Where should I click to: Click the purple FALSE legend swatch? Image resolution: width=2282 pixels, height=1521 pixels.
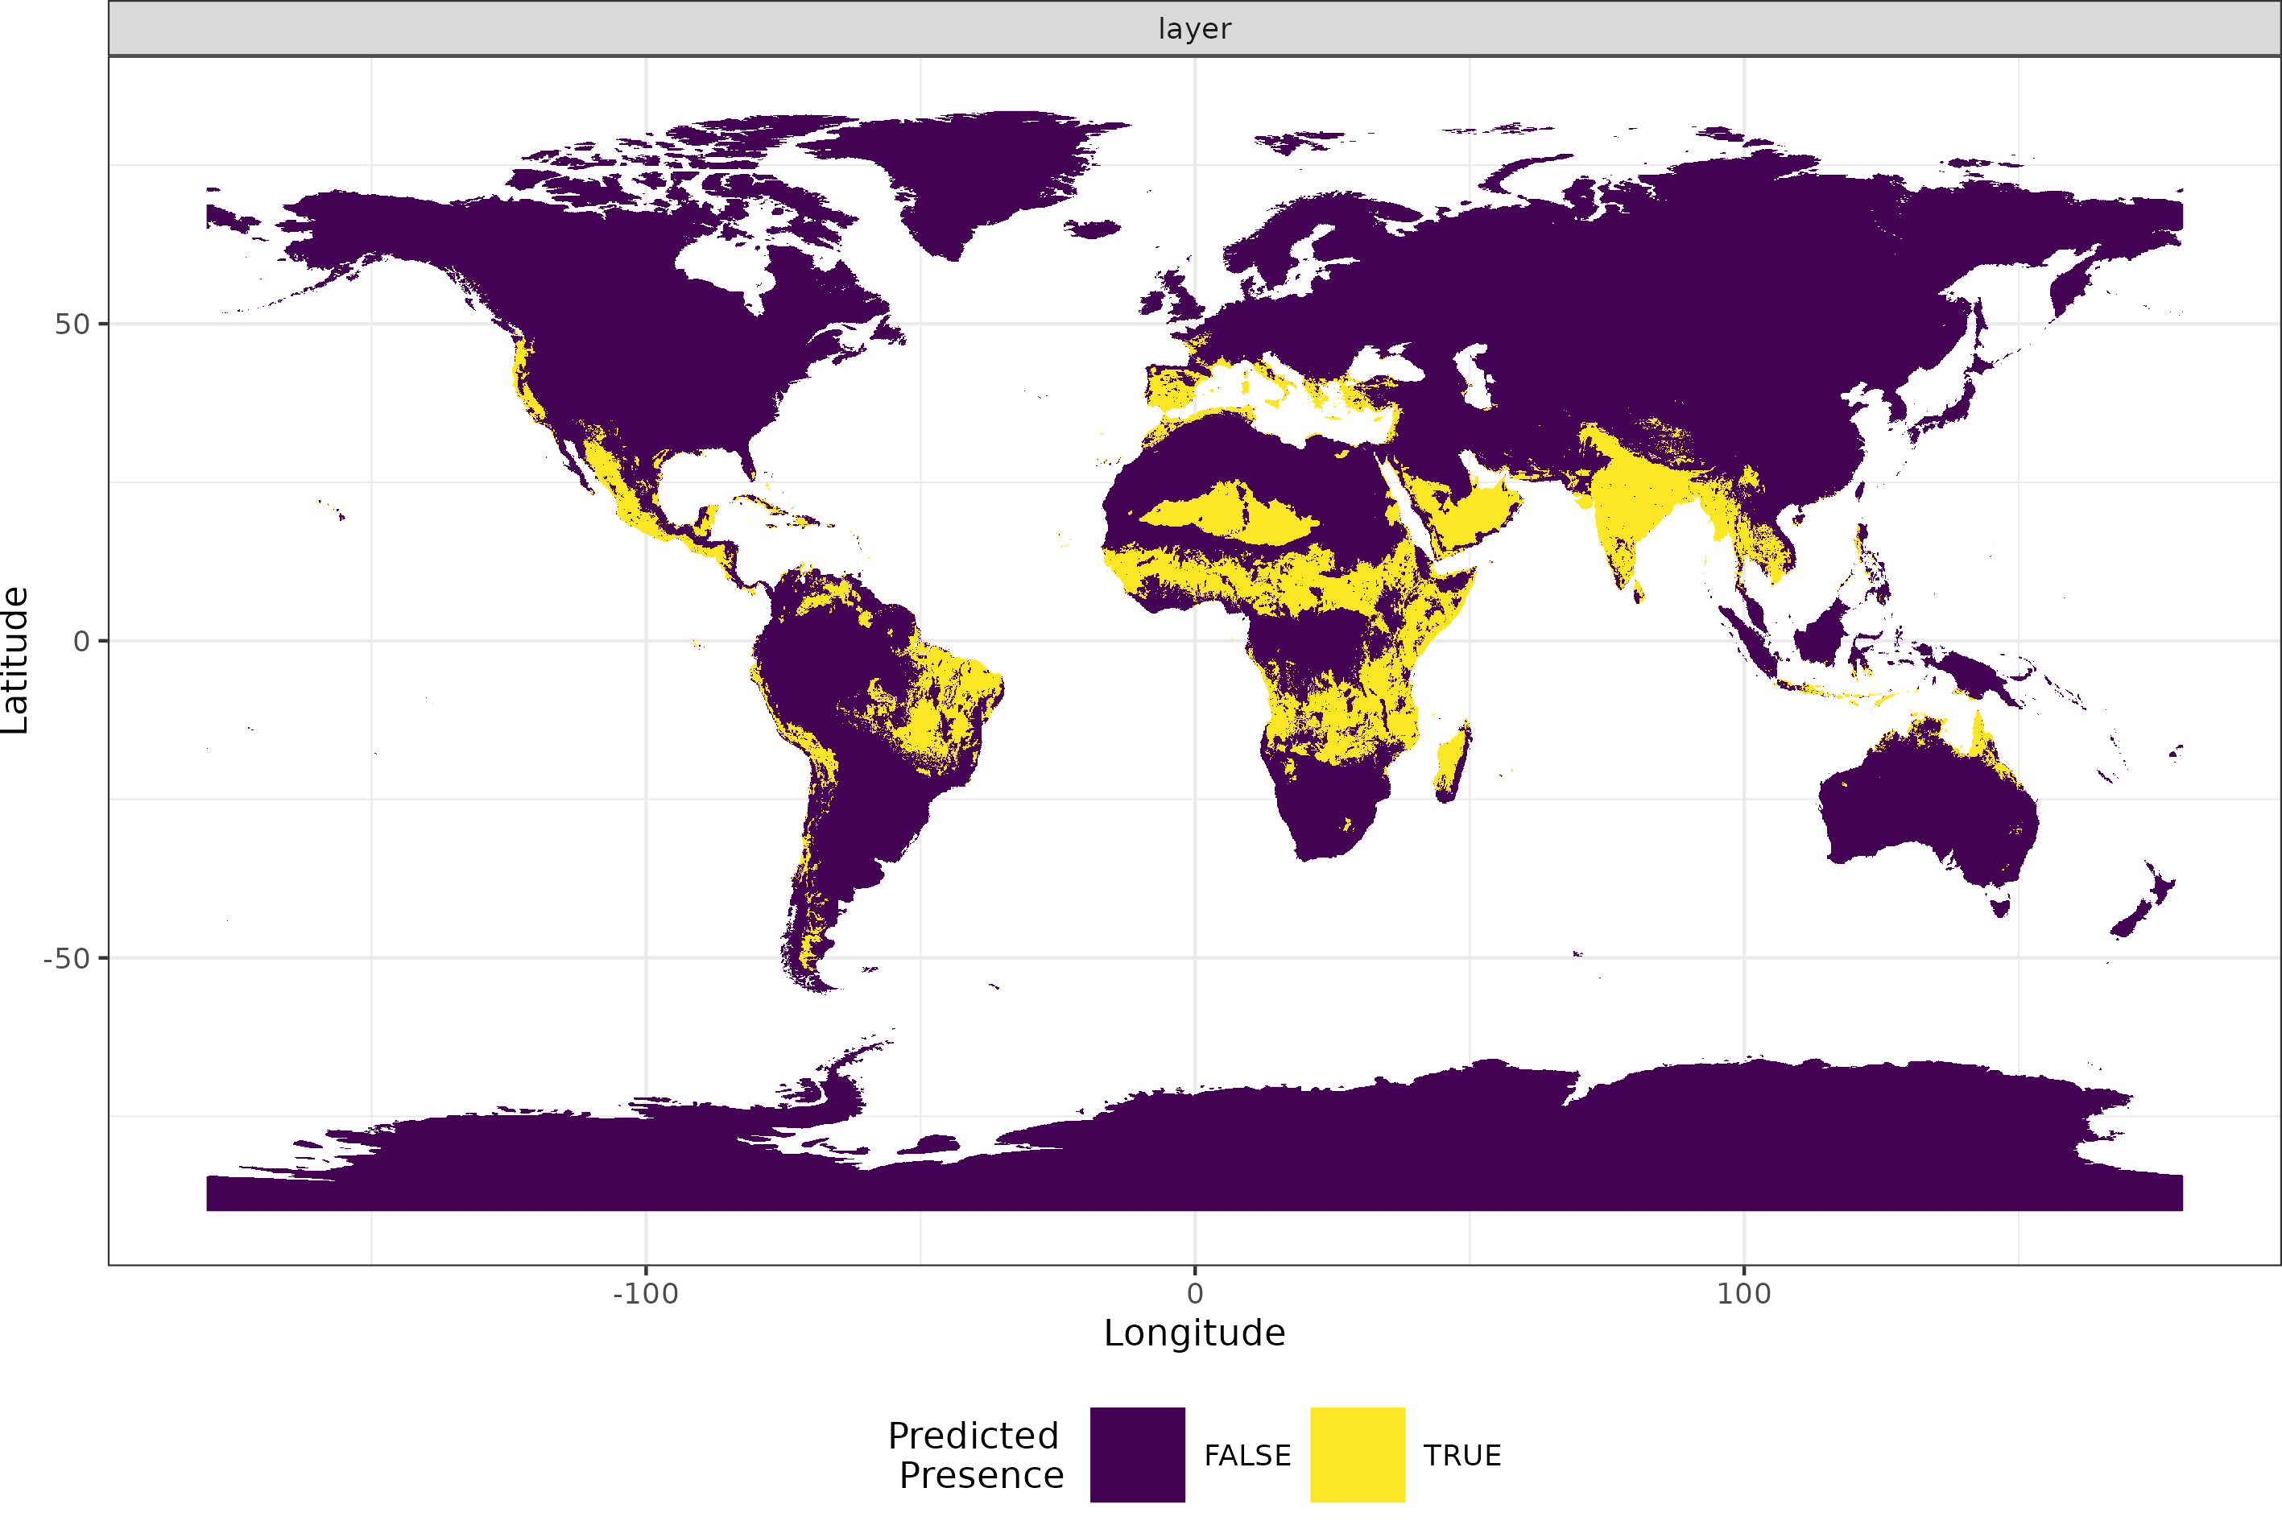[1137, 1454]
